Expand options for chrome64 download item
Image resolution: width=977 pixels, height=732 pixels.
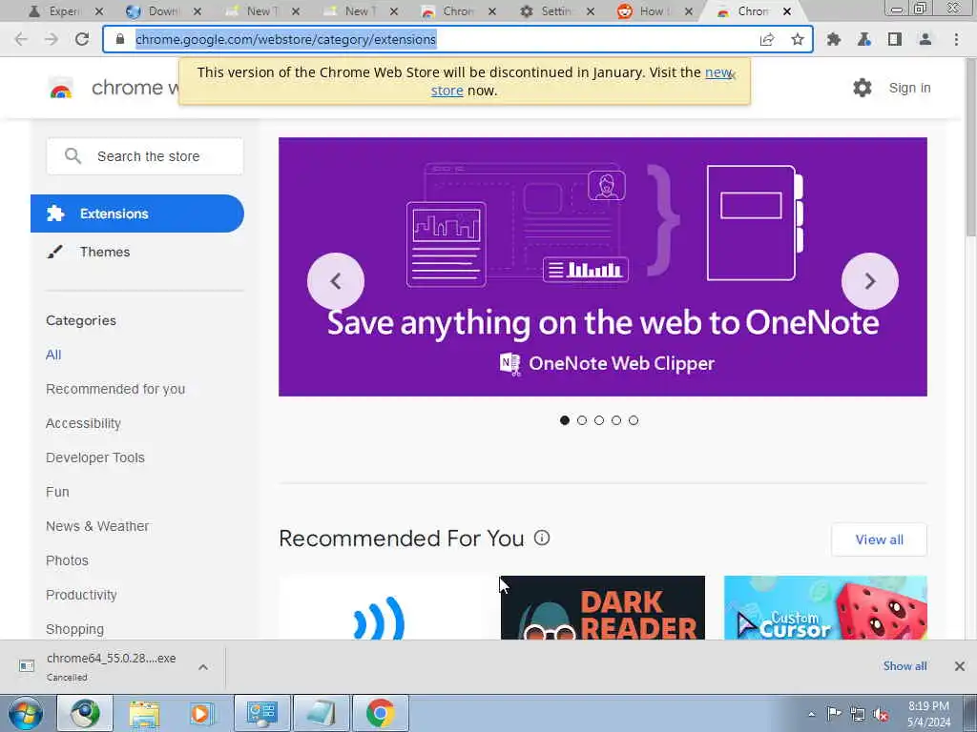point(203,666)
